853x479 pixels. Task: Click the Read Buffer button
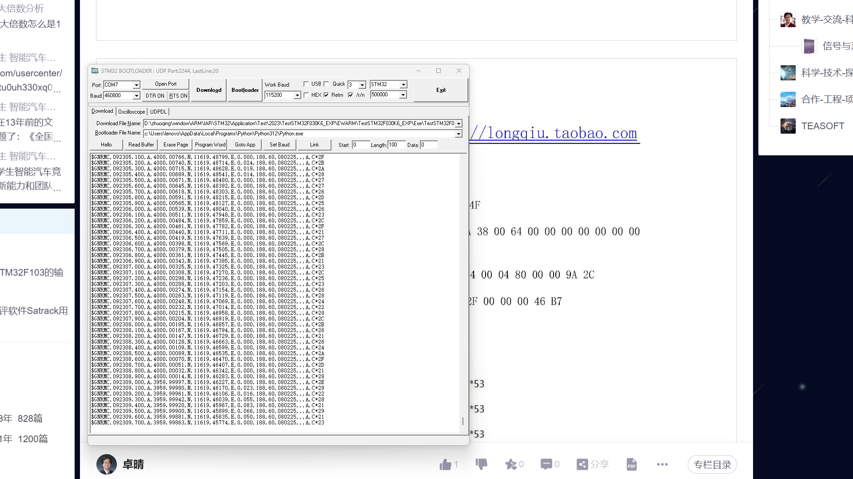coord(140,144)
